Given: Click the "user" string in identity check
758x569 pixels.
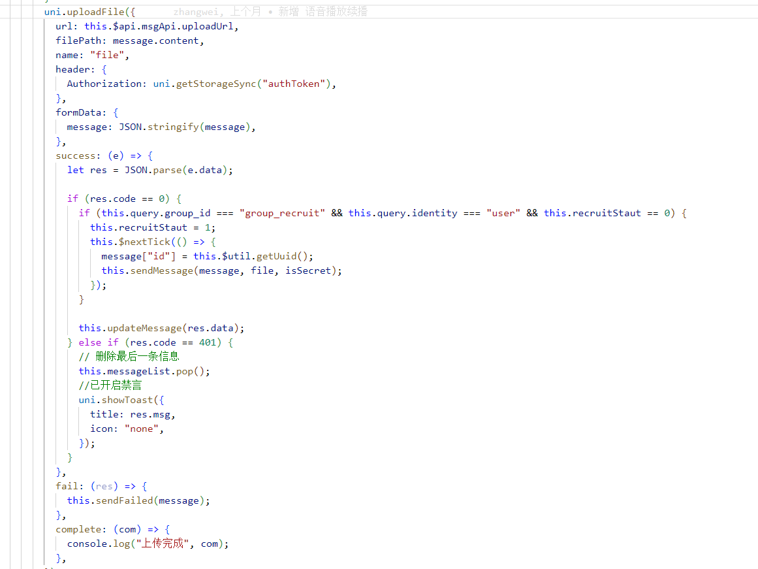Looking at the screenshot, I should [503, 213].
